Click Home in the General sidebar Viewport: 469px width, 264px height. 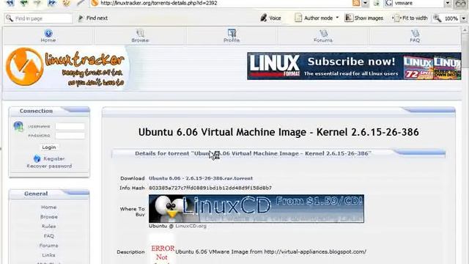click(x=49, y=207)
